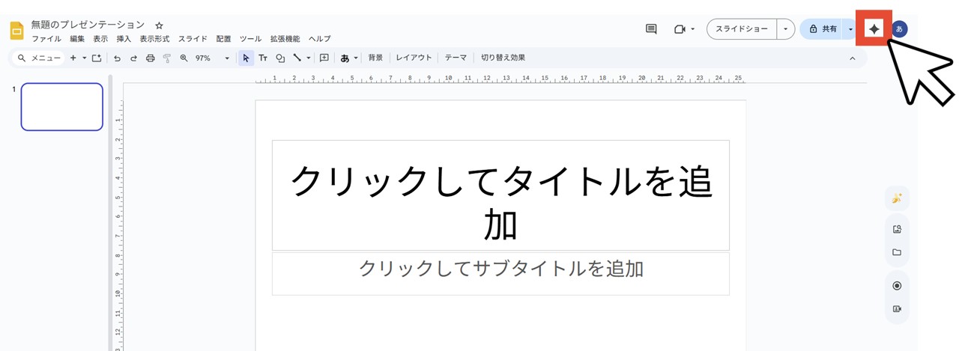This screenshot has width=959, height=351.
Task: Open the Google Slides home logo
Action: click(x=16, y=31)
